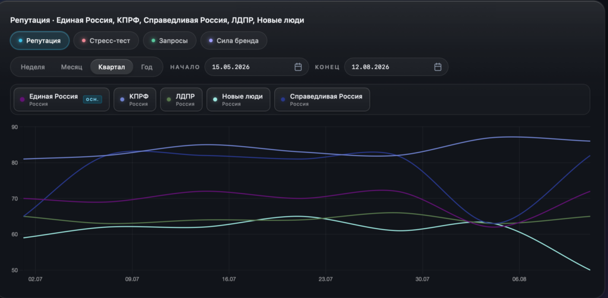Click the НАЧАЛО label
The image size is (608, 298).
(185, 67)
